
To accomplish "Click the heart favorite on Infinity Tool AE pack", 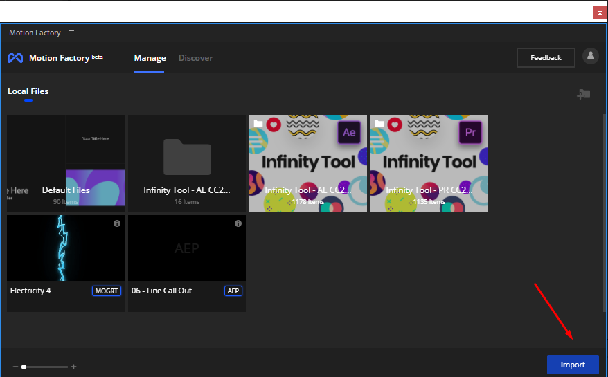I will [x=274, y=125].
